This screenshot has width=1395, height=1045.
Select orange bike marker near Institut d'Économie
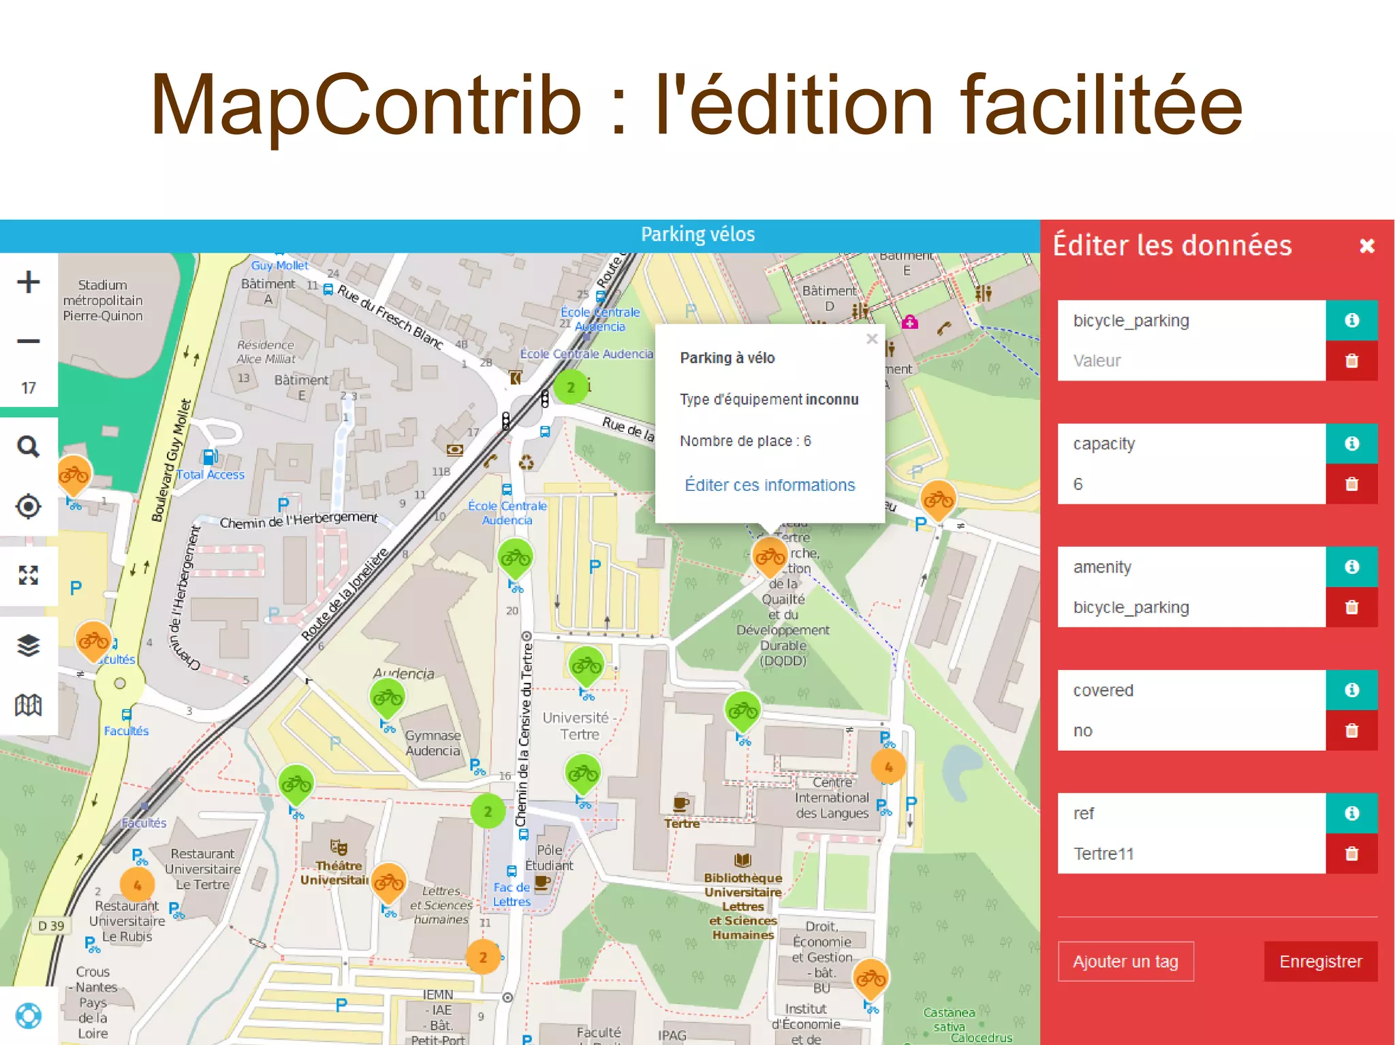click(871, 979)
